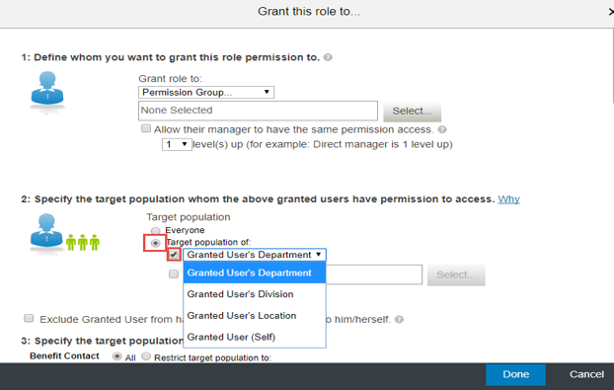The height and width of the screenshot is (390, 614).
Task: Tick Exclude Granted User checkbox
Action: [29, 318]
